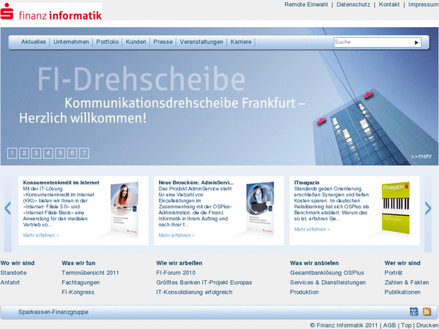The width and height of the screenshot is (439, 329).
Task: Open Kontakt link
Action: [x=389, y=4]
